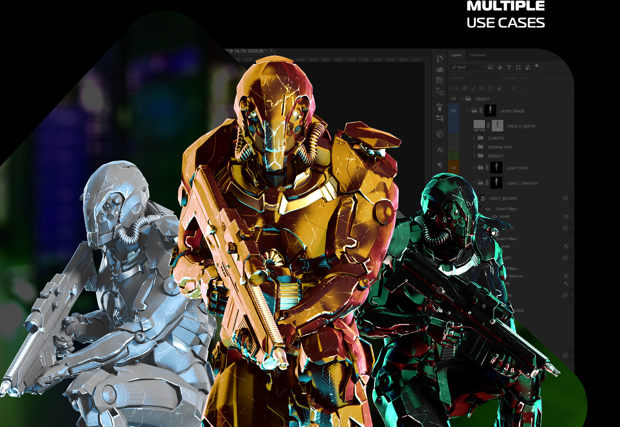Open the Fill slider dropdown arrow
The width and height of the screenshot is (620, 427).
(x=535, y=88)
